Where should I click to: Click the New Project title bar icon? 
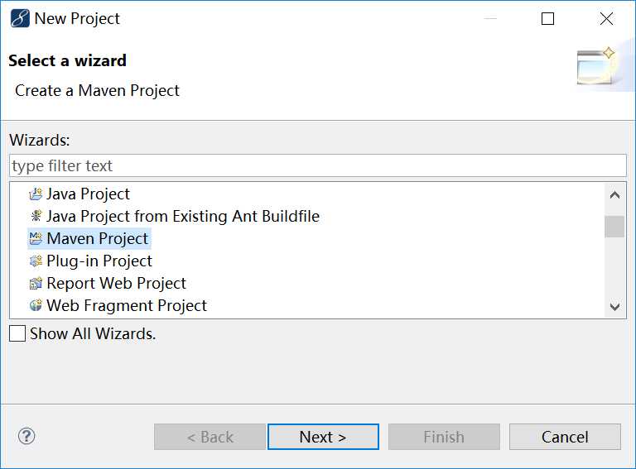[19, 18]
